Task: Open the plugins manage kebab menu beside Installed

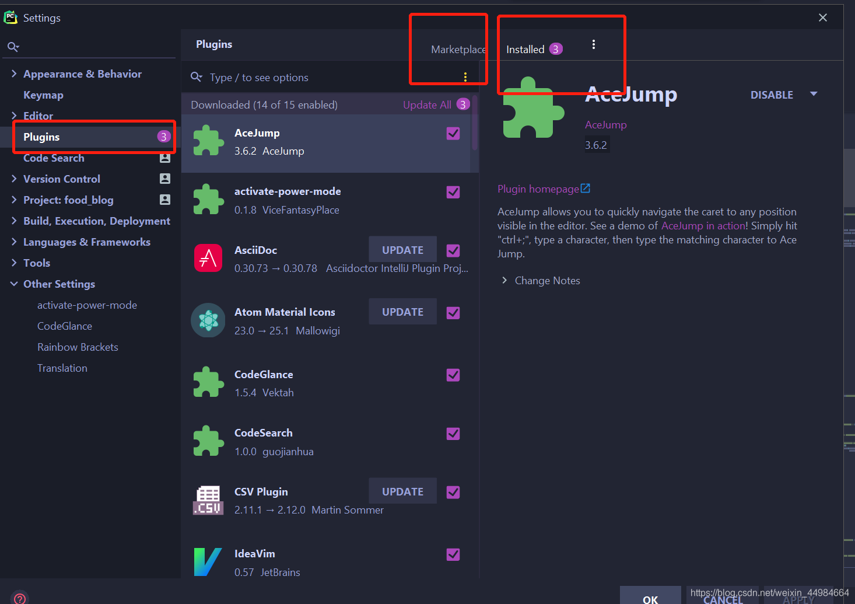Action: tap(593, 44)
